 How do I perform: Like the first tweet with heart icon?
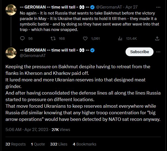point(85,38)
